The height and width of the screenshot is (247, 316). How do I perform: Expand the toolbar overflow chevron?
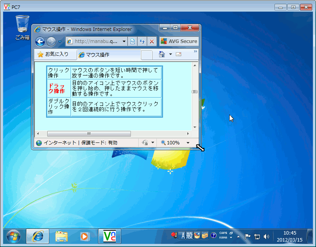point(196,50)
